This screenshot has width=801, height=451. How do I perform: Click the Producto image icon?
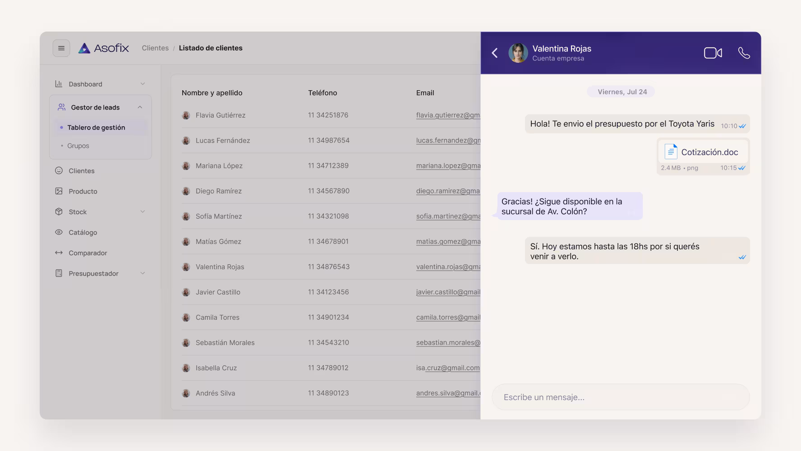(x=59, y=191)
